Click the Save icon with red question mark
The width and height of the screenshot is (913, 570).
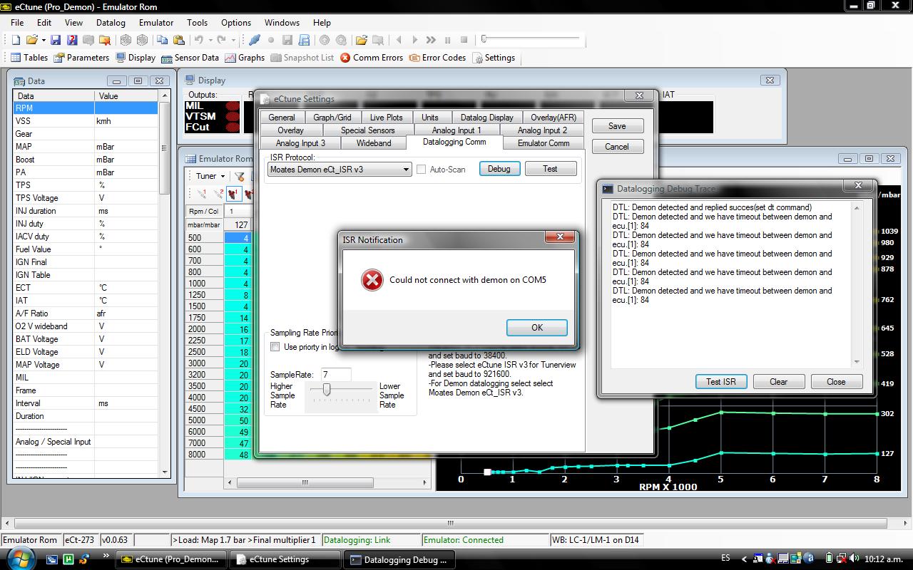[x=71, y=40]
